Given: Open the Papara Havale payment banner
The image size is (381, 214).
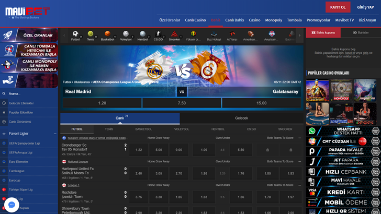Looking at the screenshot, I should 343,151.
